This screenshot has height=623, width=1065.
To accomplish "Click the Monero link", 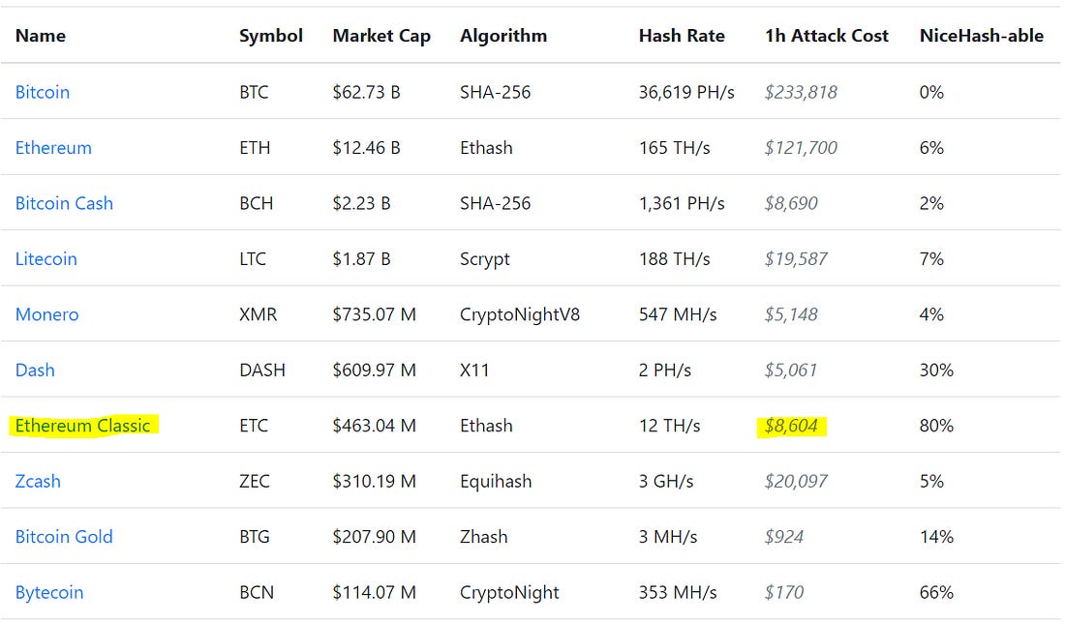I will coord(46,314).
